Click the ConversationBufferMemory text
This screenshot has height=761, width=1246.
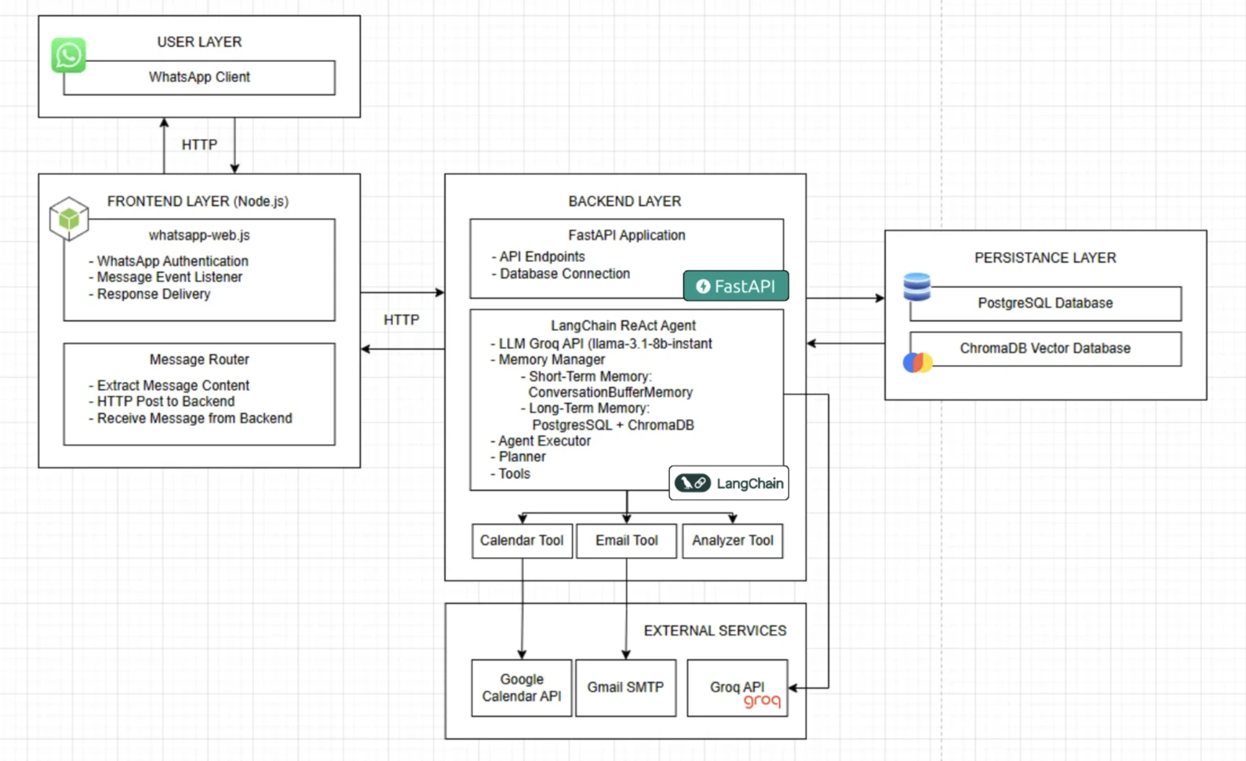click(610, 392)
